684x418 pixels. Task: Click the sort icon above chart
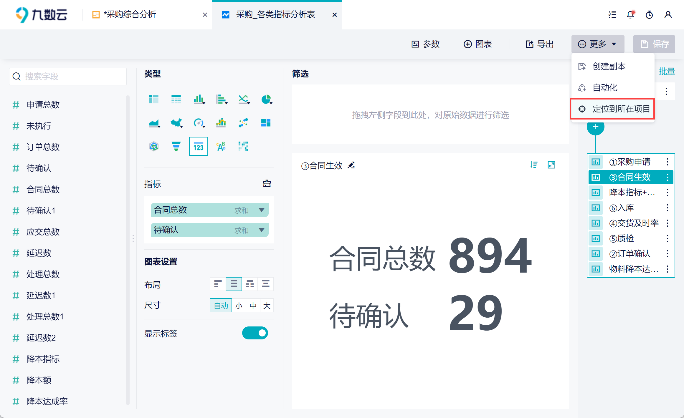point(534,165)
